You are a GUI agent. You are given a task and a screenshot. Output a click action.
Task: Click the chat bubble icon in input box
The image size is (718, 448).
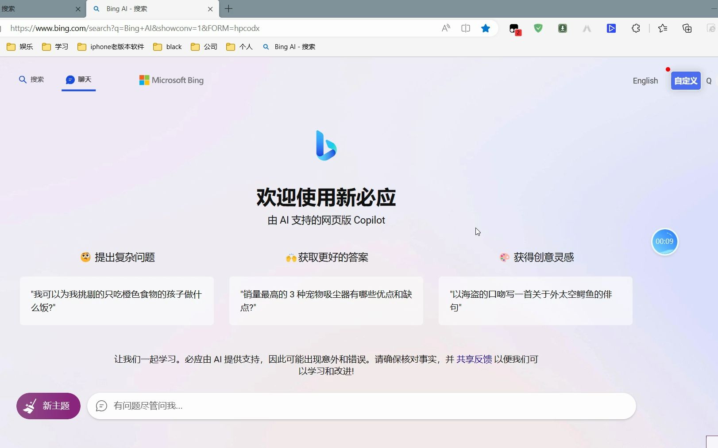click(x=101, y=406)
